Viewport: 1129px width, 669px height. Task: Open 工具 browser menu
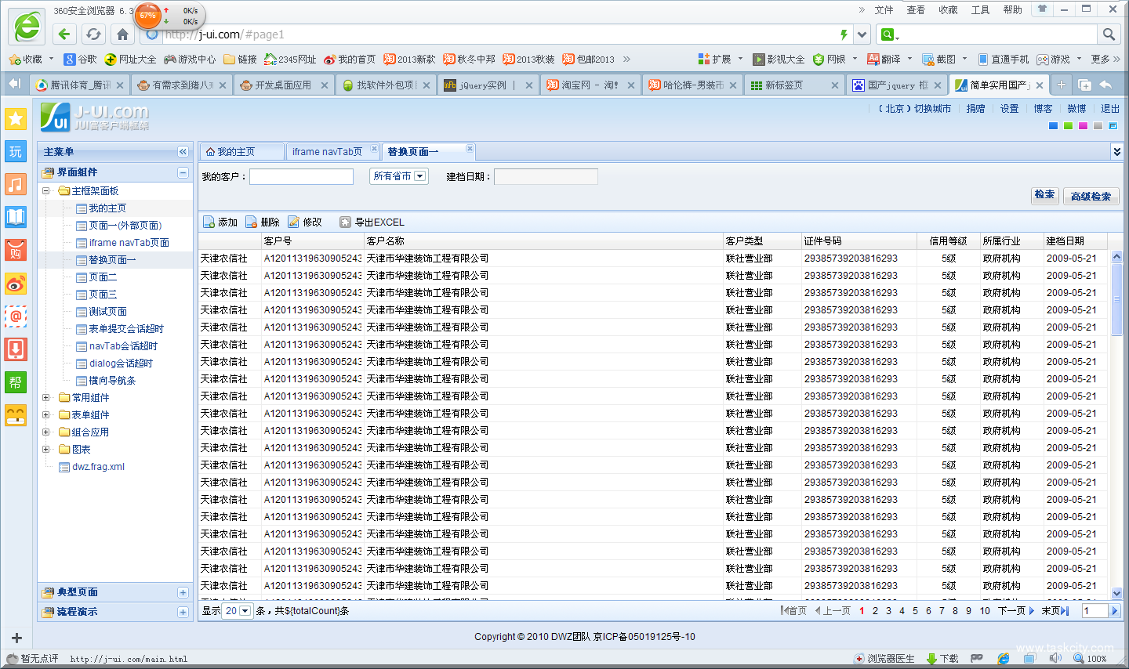(x=981, y=10)
